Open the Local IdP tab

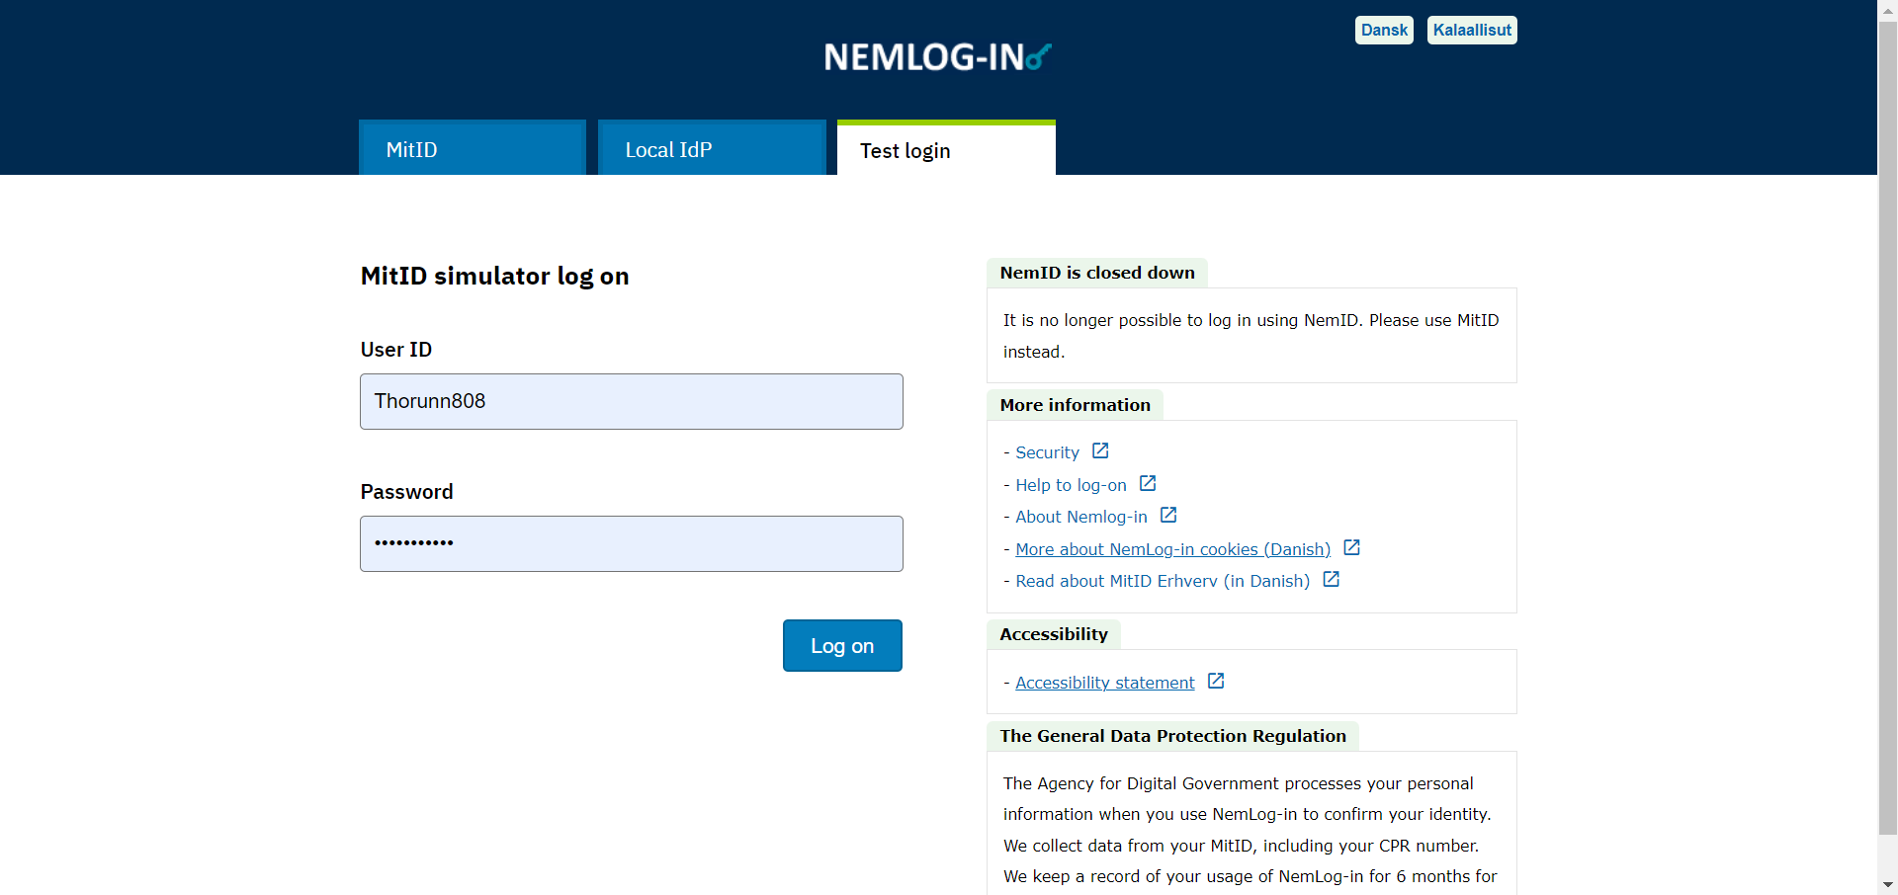pyautogui.click(x=712, y=149)
